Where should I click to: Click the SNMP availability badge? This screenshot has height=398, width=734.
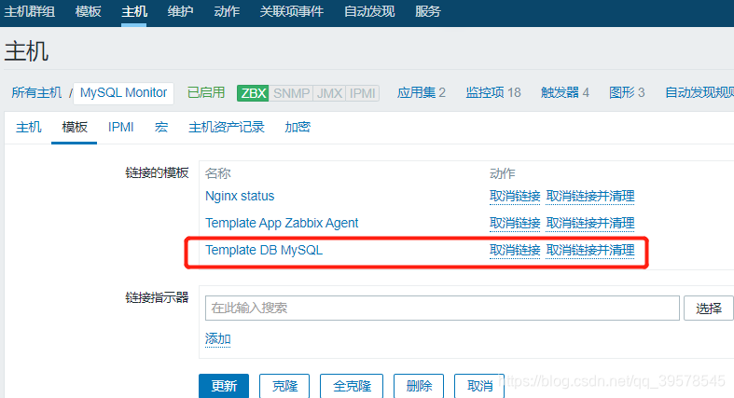click(291, 93)
